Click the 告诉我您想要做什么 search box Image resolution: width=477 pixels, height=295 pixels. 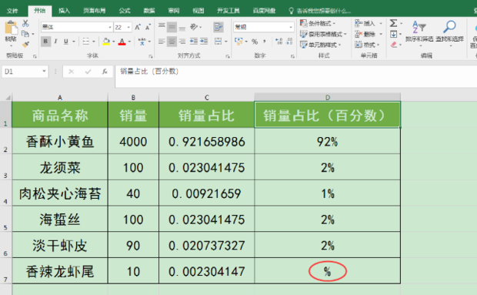(x=319, y=11)
